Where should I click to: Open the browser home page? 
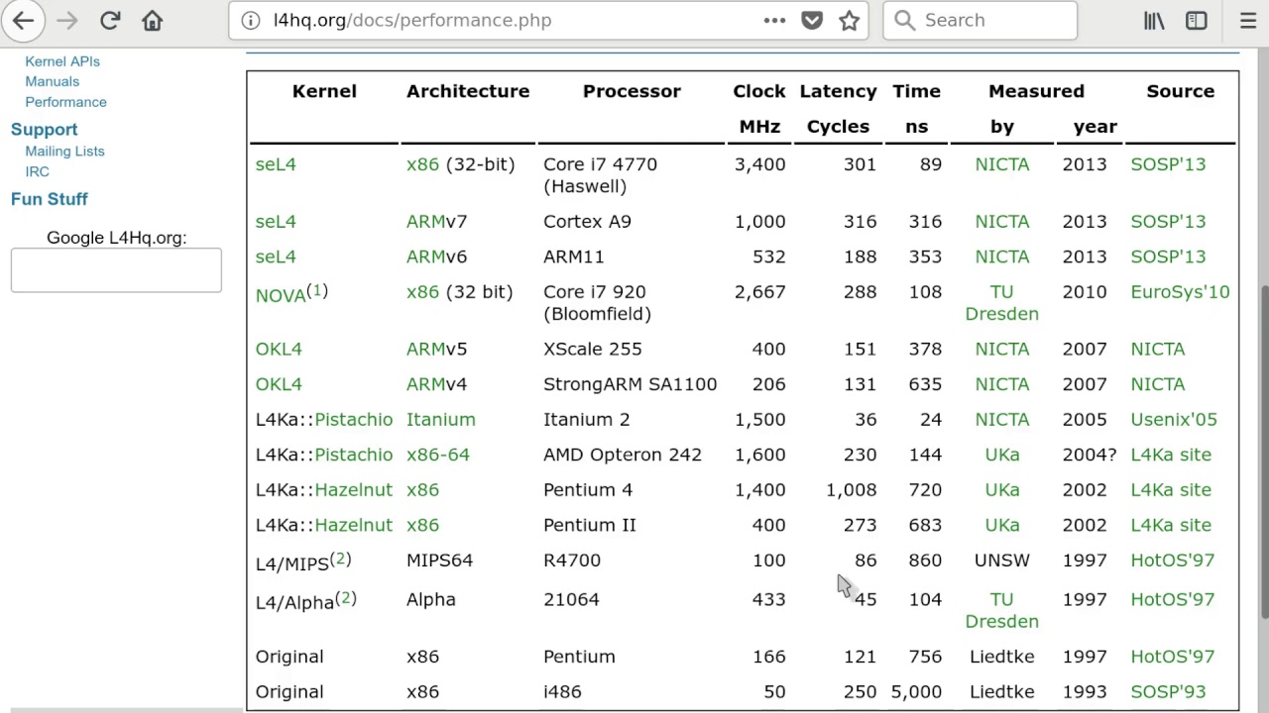point(152,20)
